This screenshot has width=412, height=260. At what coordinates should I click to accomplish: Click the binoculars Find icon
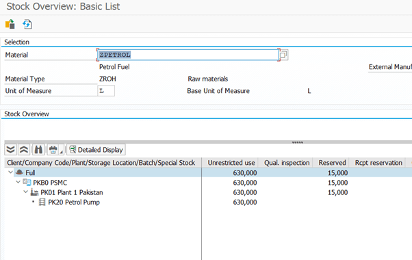point(38,150)
